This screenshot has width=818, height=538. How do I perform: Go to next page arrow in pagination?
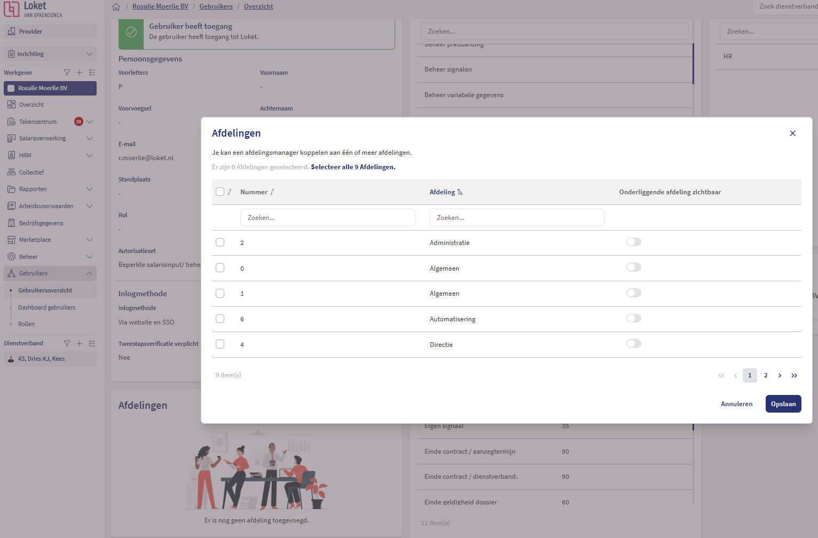coord(780,376)
